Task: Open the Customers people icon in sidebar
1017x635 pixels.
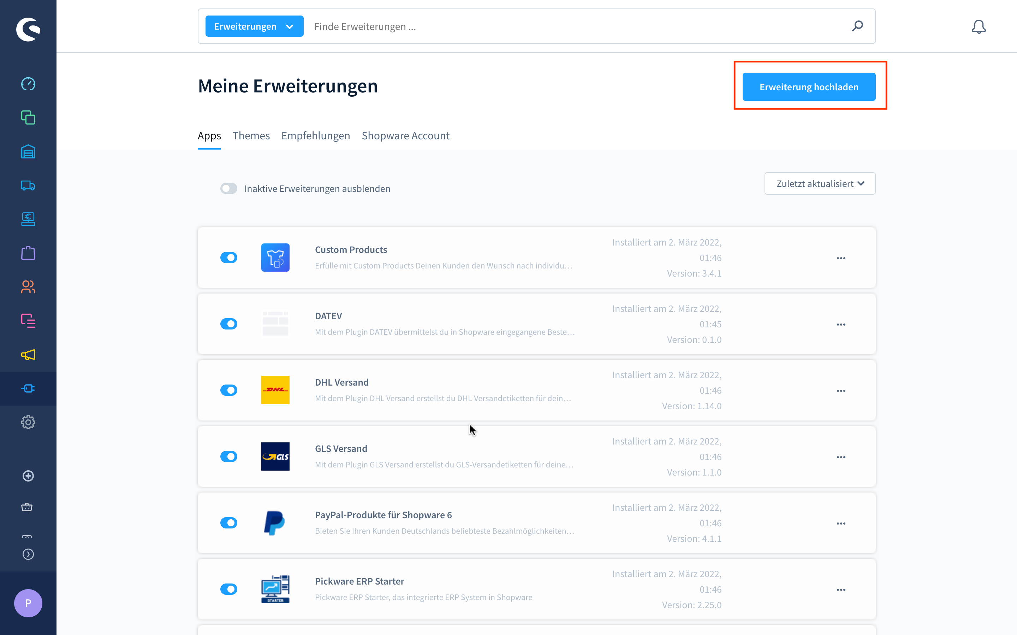Action: [x=28, y=287]
